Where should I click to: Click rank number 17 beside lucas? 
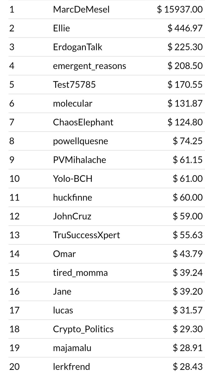click(x=14, y=310)
